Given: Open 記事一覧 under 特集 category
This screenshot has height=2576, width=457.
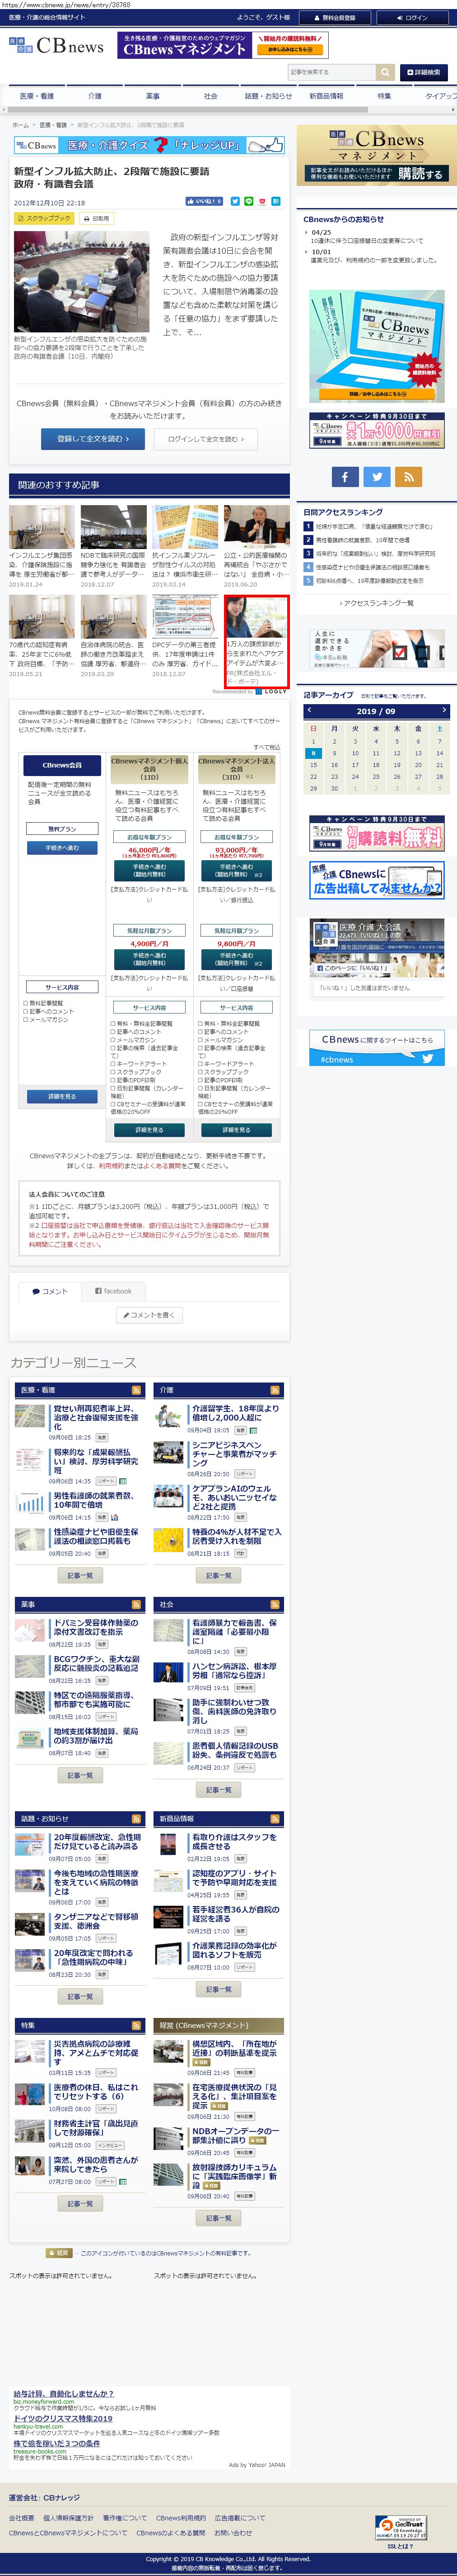Looking at the screenshot, I should click(80, 2203).
